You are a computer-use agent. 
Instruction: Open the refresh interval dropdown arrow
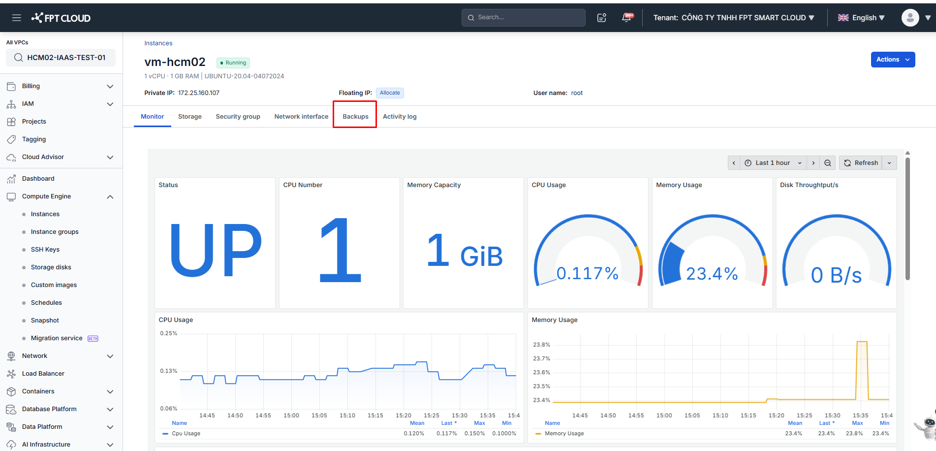(889, 163)
